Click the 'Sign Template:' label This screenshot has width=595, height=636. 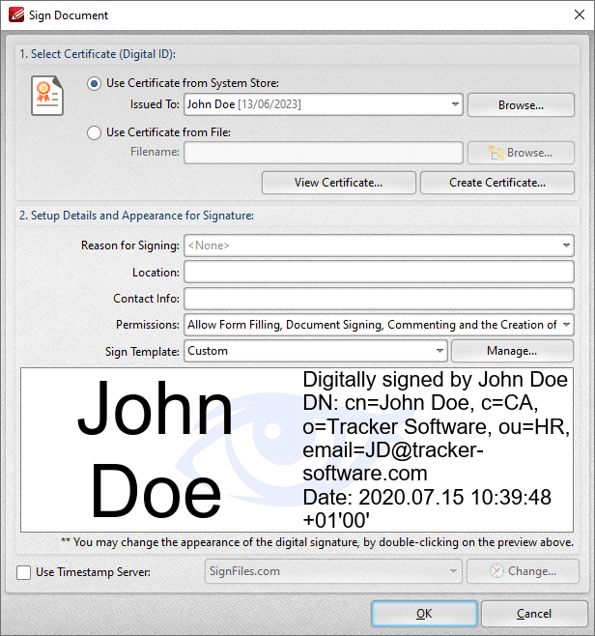142,351
